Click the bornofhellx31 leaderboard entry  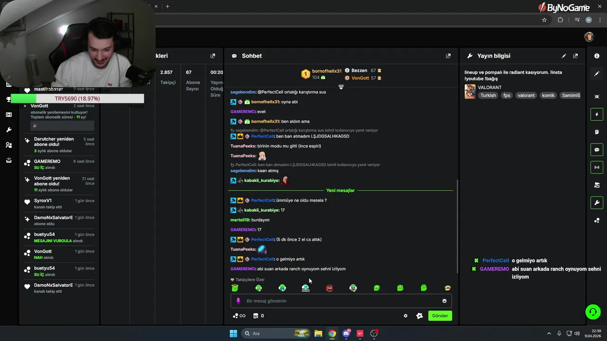(322, 74)
